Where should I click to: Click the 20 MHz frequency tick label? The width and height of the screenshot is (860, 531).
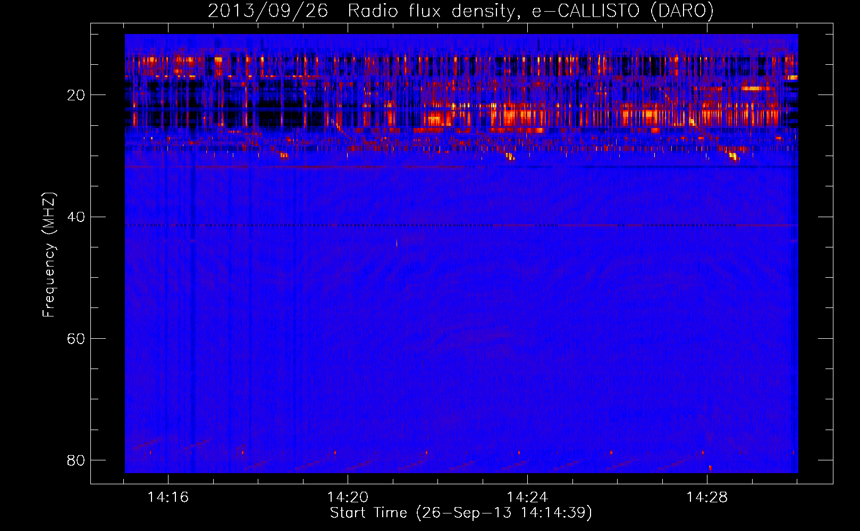pos(76,96)
